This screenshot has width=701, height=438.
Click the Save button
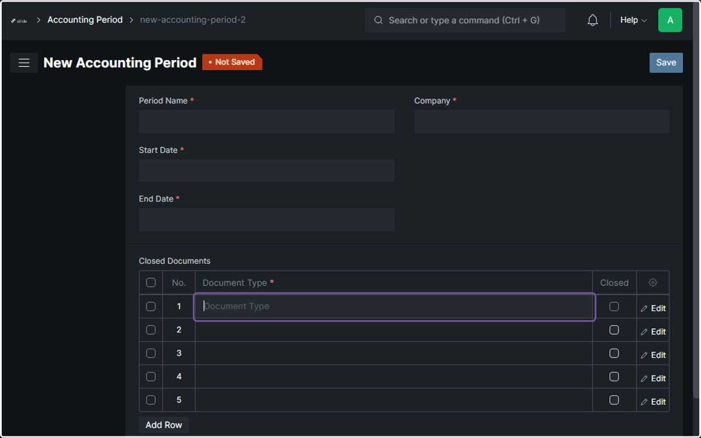click(x=666, y=62)
